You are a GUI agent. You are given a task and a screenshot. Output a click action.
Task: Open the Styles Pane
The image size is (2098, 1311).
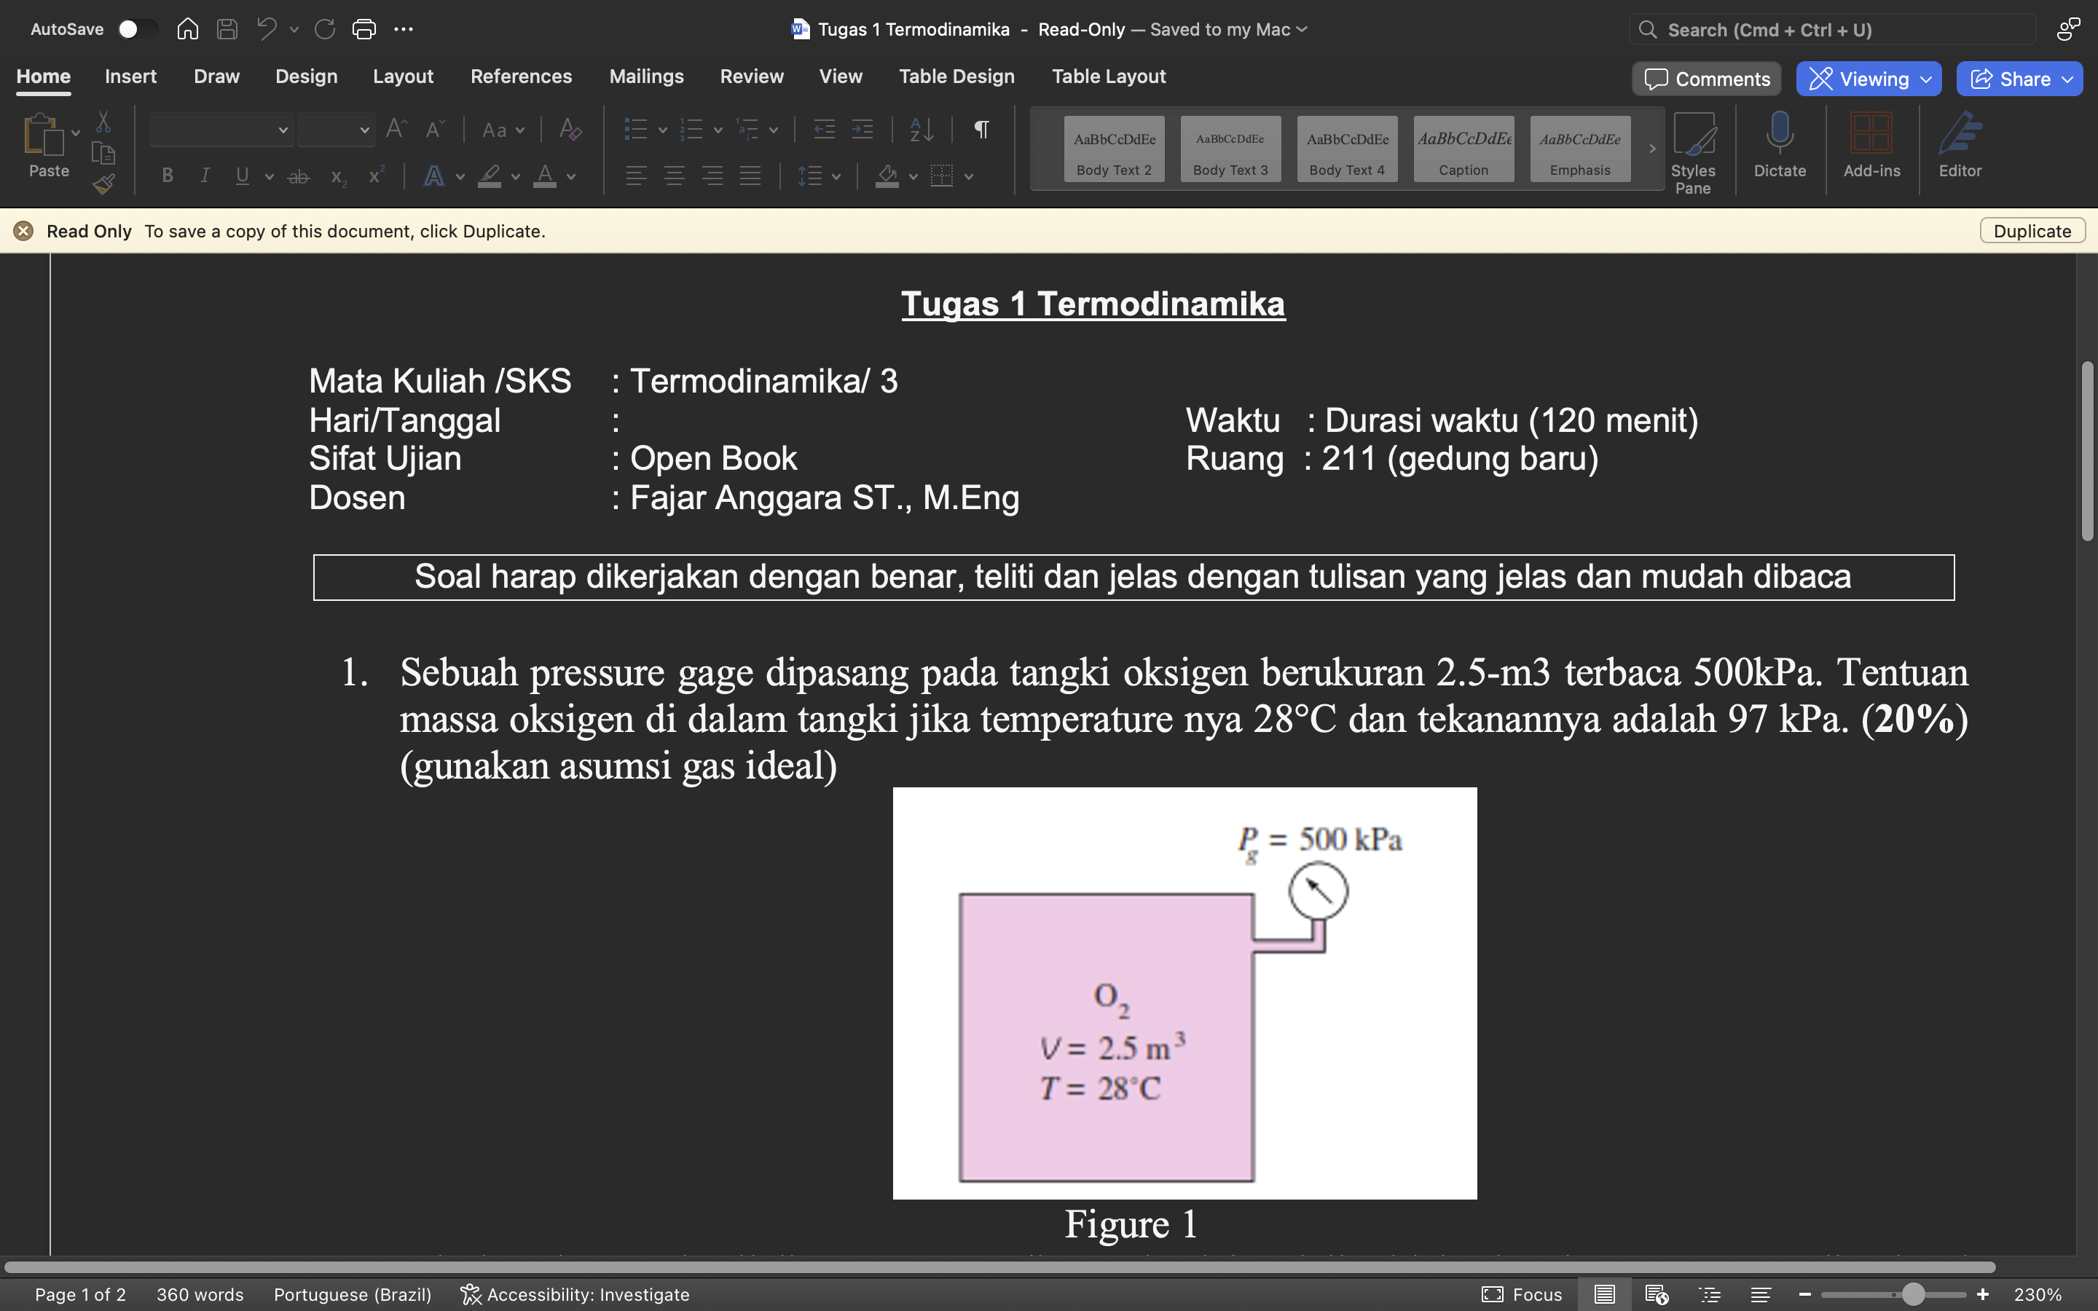(1693, 153)
